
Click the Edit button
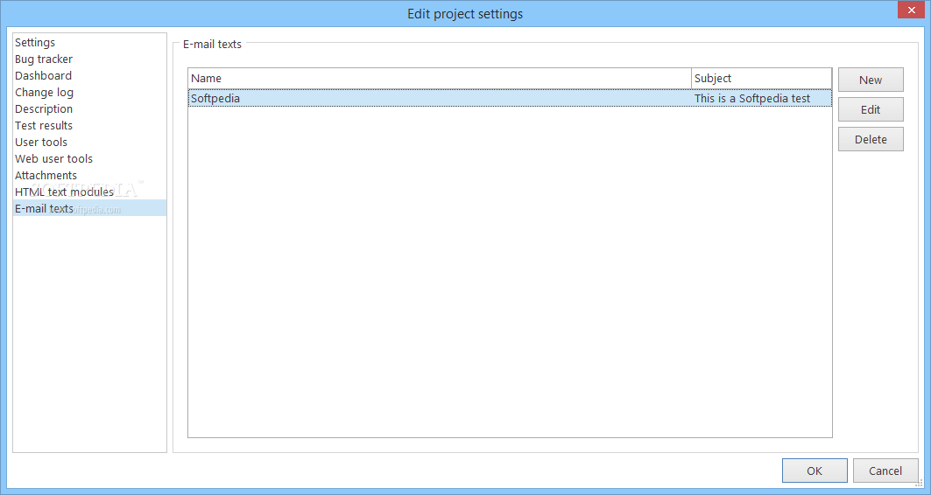coord(871,109)
